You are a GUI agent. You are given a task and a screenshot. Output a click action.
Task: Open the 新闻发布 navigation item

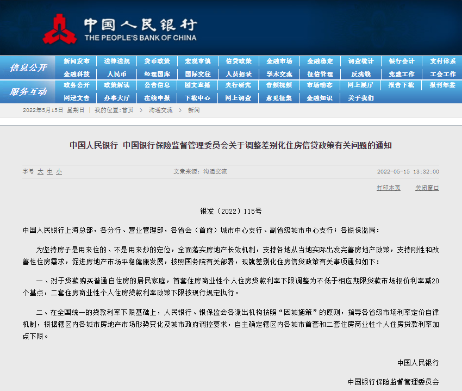pos(77,61)
